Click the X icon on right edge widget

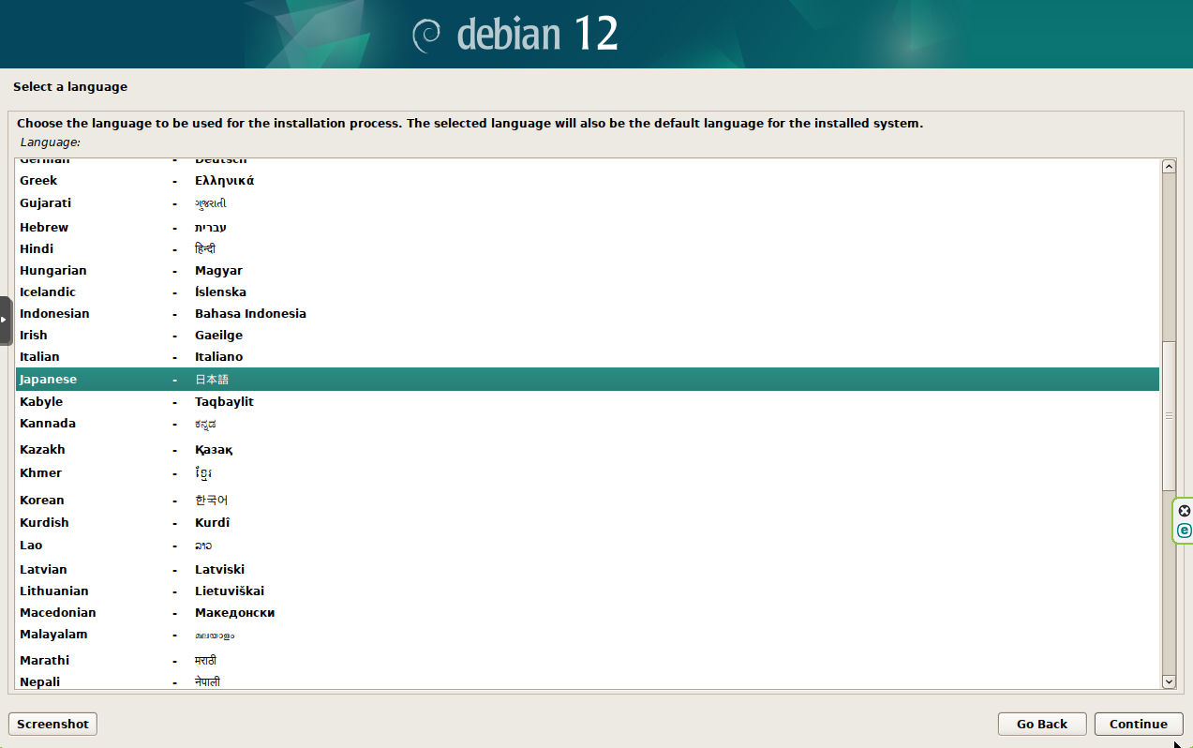point(1184,511)
